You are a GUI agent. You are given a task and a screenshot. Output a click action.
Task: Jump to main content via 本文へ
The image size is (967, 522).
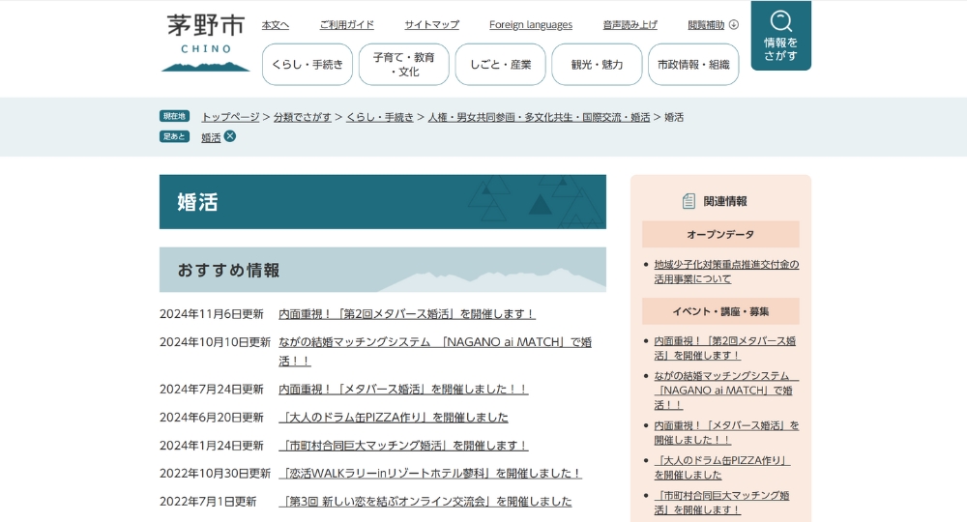pyautogui.click(x=276, y=25)
